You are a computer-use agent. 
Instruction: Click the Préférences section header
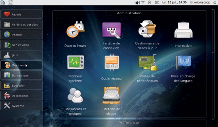pos(129,123)
